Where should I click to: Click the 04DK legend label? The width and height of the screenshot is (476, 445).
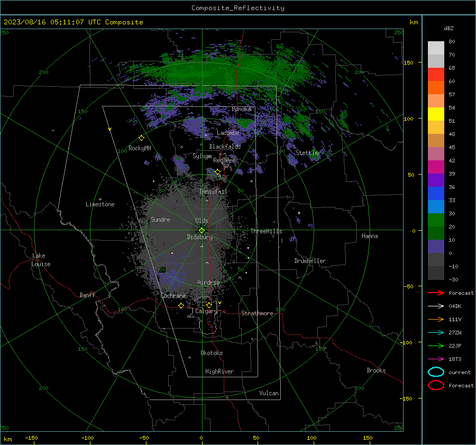[x=455, y=306]
